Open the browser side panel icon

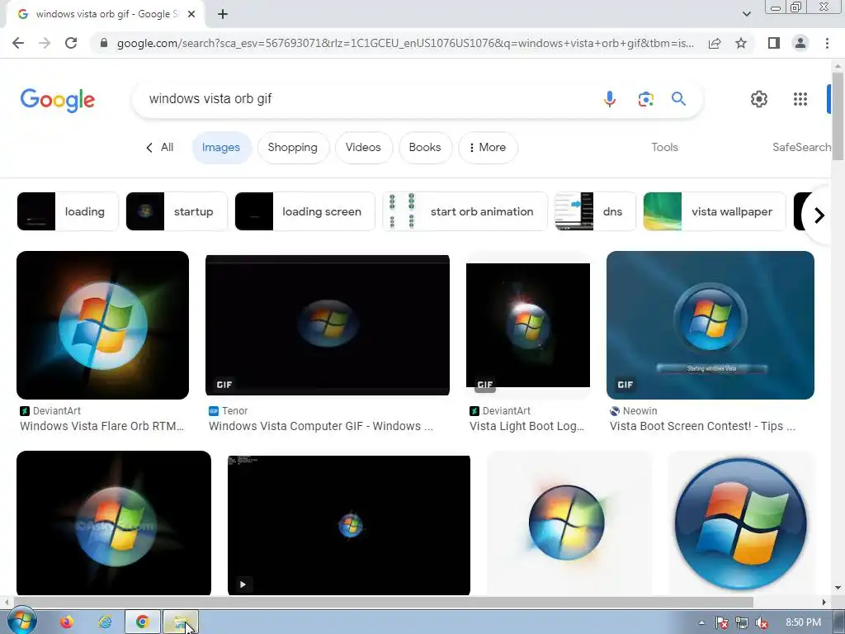pos(774,43)
